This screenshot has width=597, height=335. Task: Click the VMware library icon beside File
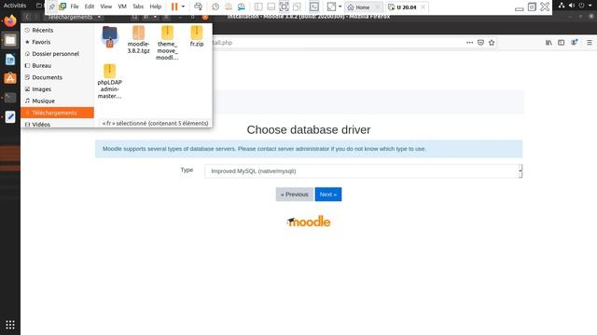point(62,7)
